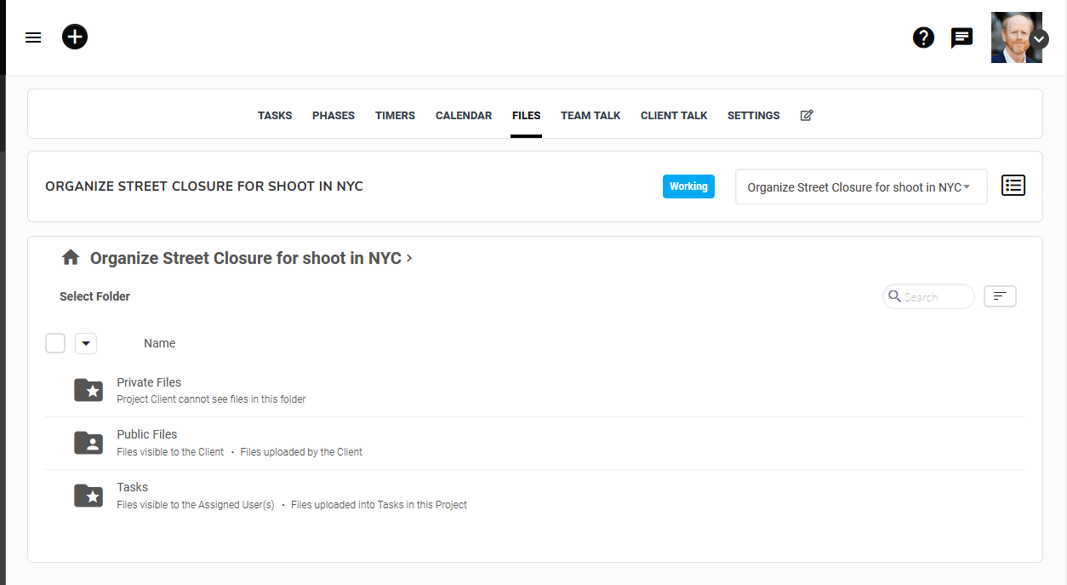
Task: Open the Settings tab
Action: (x=753, y=115)
